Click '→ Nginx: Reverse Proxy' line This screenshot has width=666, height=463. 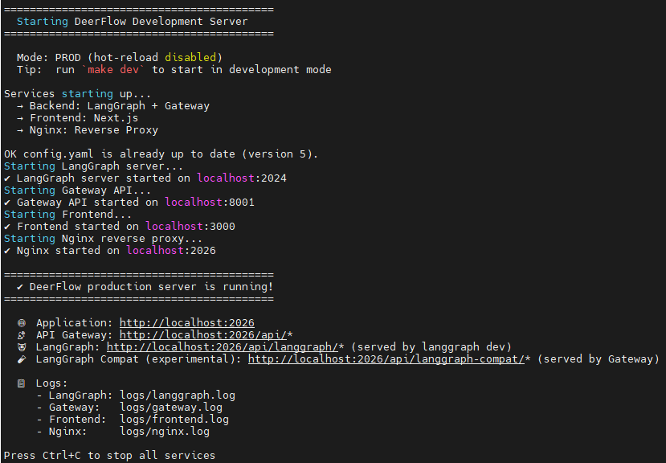(x=87, y=129)
